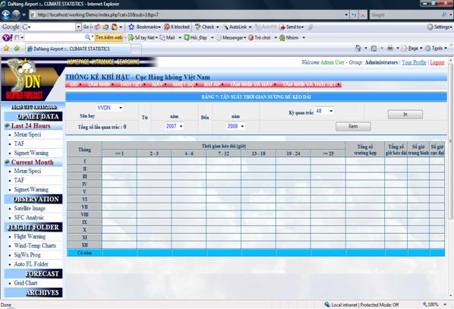Click the Print icon in command bar
The width and height of the screenshot is (454, 309).
(x=390, y=49)
